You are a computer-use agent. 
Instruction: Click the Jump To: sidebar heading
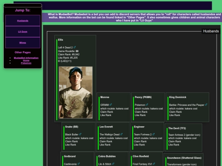[23, 10]
